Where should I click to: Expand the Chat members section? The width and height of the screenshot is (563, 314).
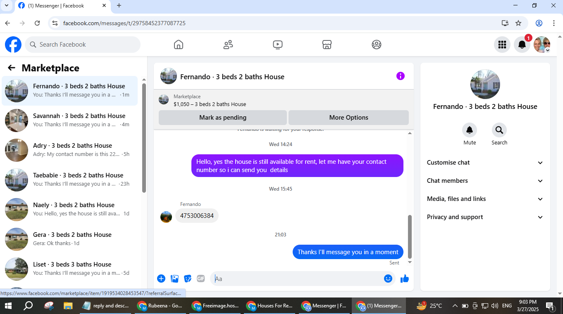point(485,181)
